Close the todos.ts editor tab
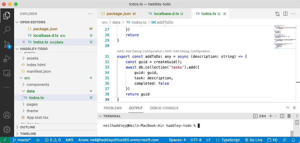This screenshot has height=143, width=300. (x=224, y=14)
